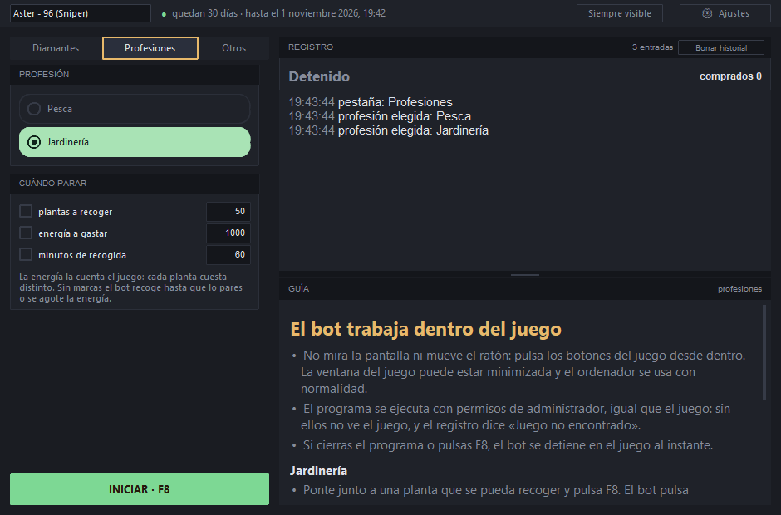Edit plantas a recoger value 50
This screenshot has width=781, height=515.
point(228,211)
